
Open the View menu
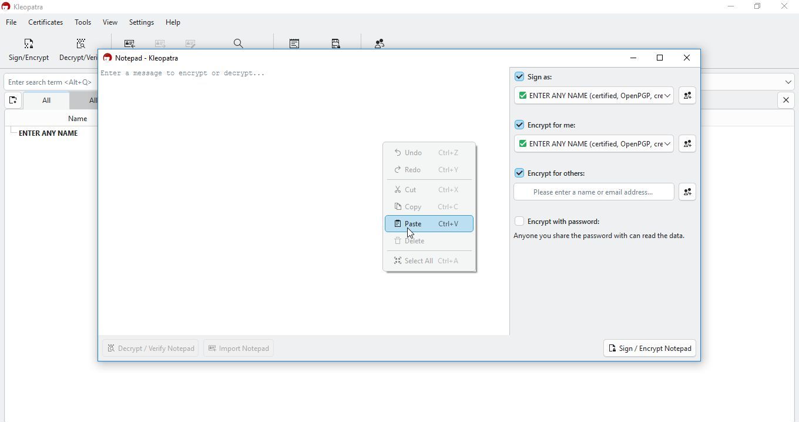pos(110,22)
